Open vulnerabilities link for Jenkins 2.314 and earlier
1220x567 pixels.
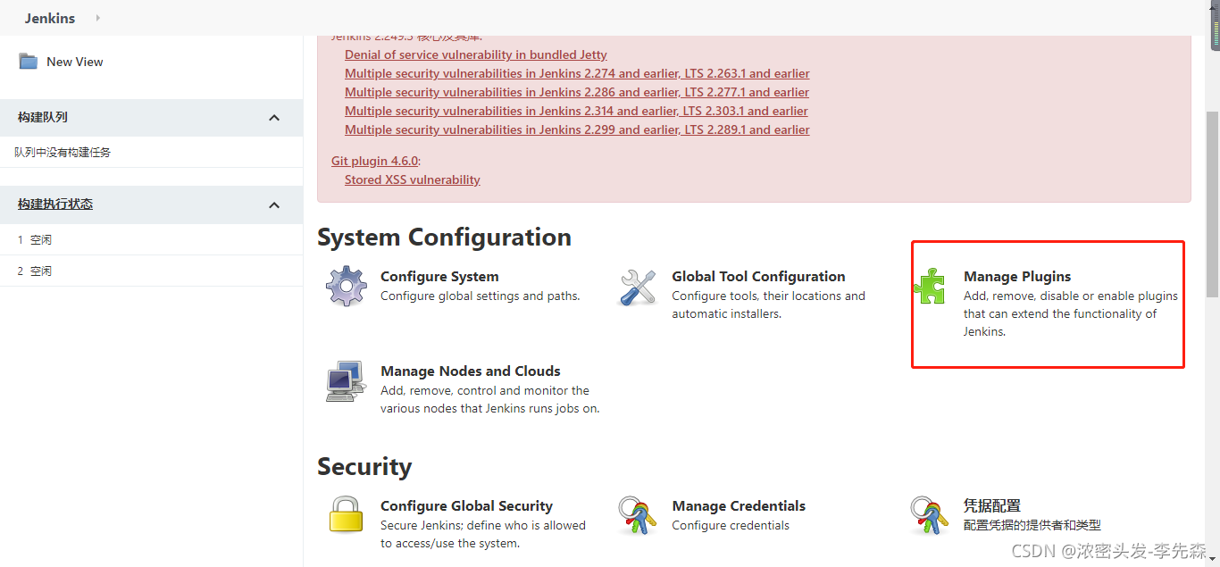tap(576, 111)
